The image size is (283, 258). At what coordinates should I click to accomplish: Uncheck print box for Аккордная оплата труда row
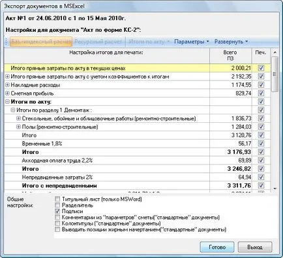coord(261,161)
